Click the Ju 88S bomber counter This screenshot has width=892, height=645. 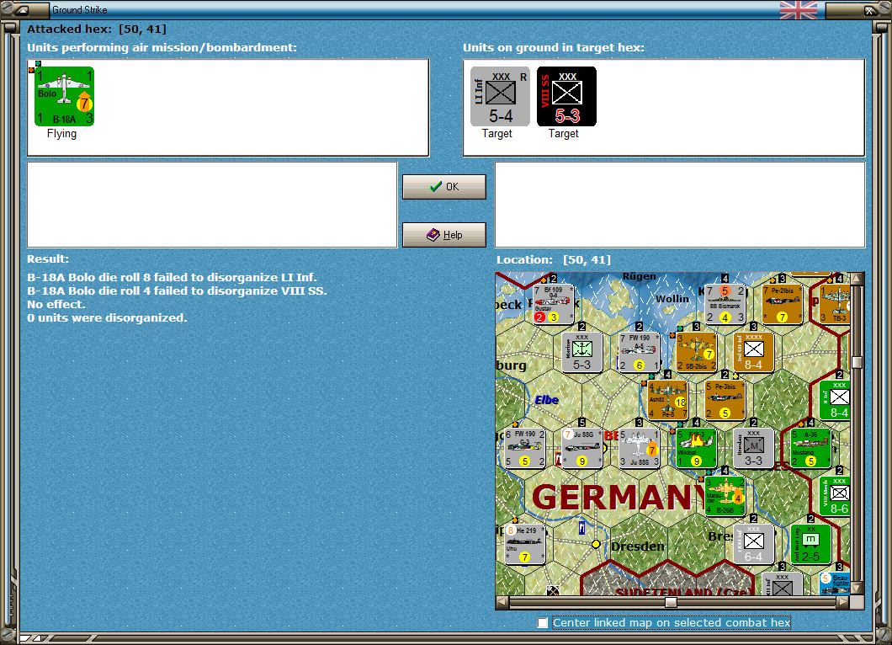[x=639, y=449]
